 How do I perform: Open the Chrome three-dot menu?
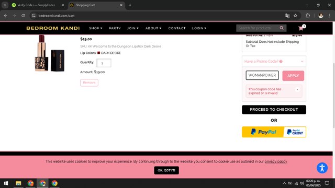[329, 16]
